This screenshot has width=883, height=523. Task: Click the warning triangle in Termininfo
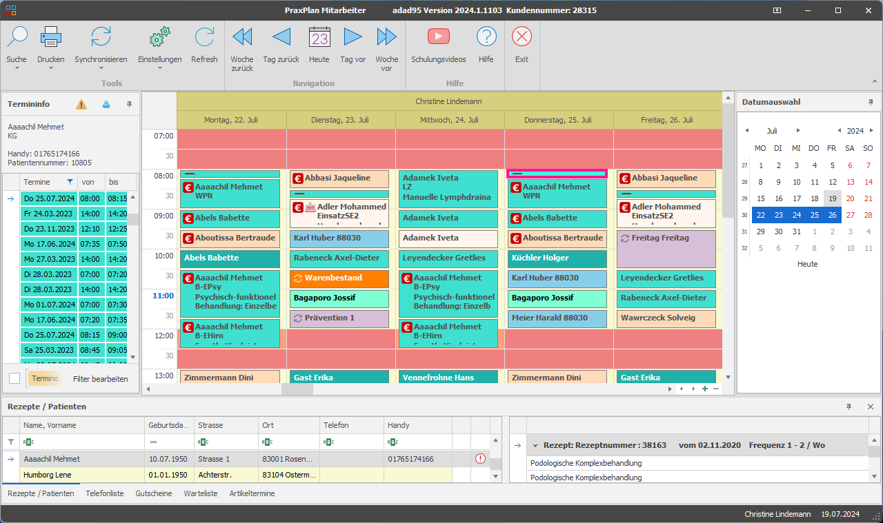pos(81,104)
